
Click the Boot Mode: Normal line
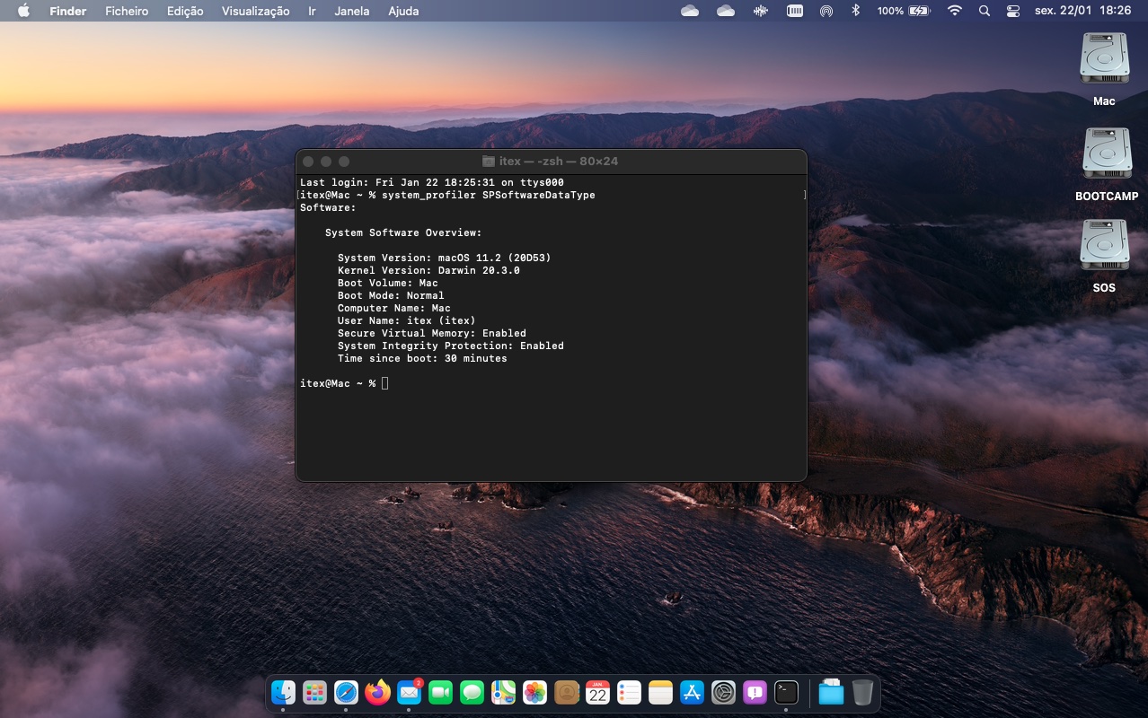point(391,295)
